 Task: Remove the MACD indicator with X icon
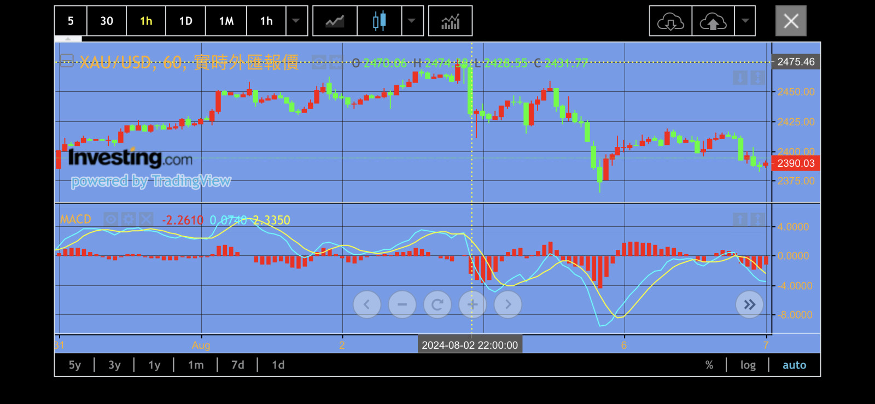146,219
